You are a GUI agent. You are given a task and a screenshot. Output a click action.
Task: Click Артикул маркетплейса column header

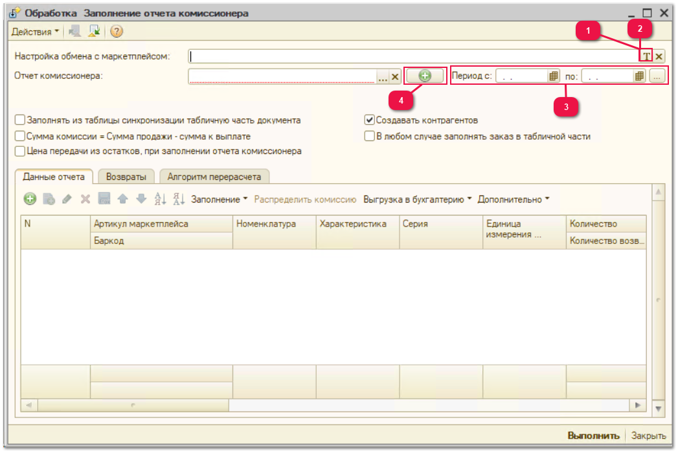161,224
